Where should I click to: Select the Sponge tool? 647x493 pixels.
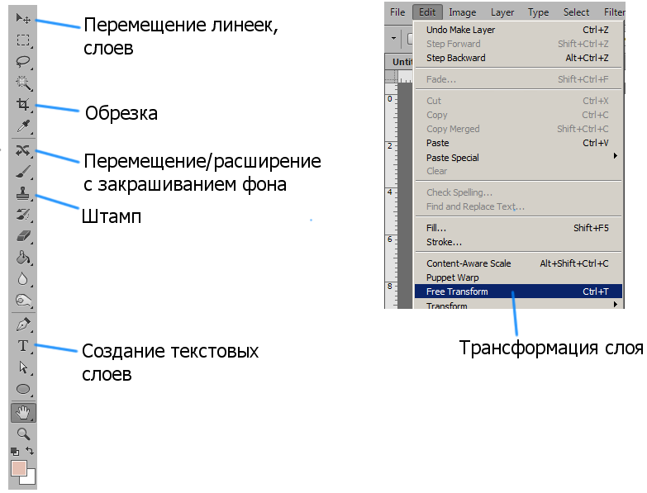(22, 301)
